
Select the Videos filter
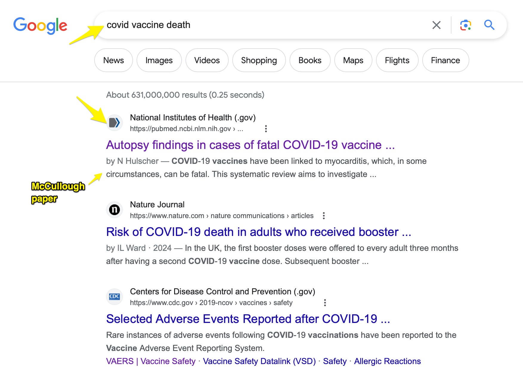207,60
